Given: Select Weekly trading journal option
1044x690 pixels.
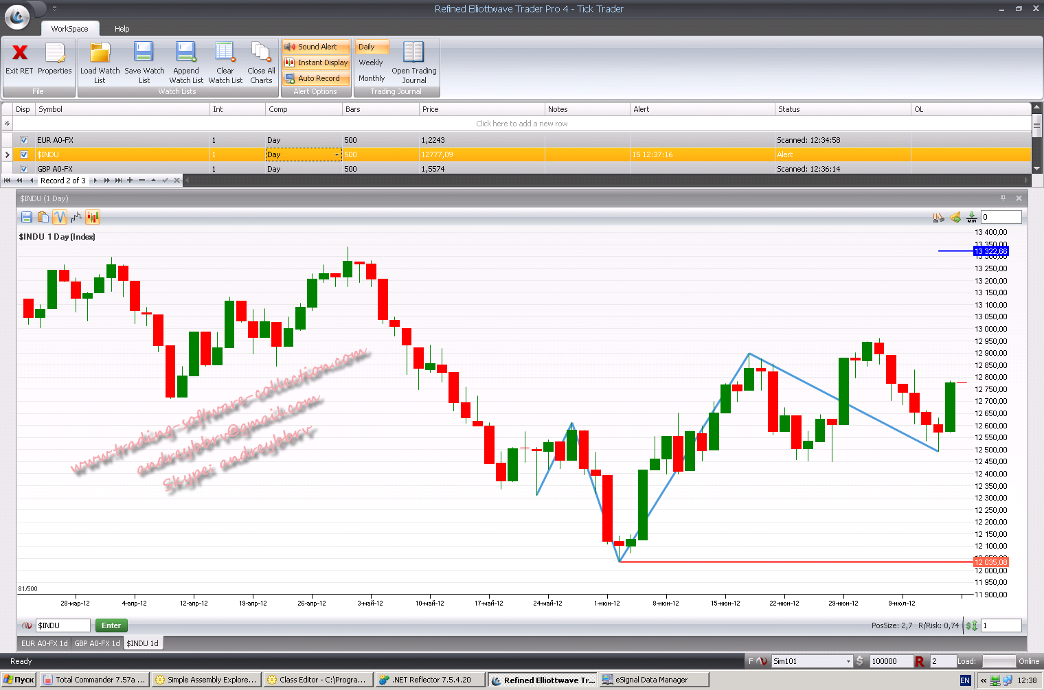Looking at the screenshot, I should [x=371, y=62].
